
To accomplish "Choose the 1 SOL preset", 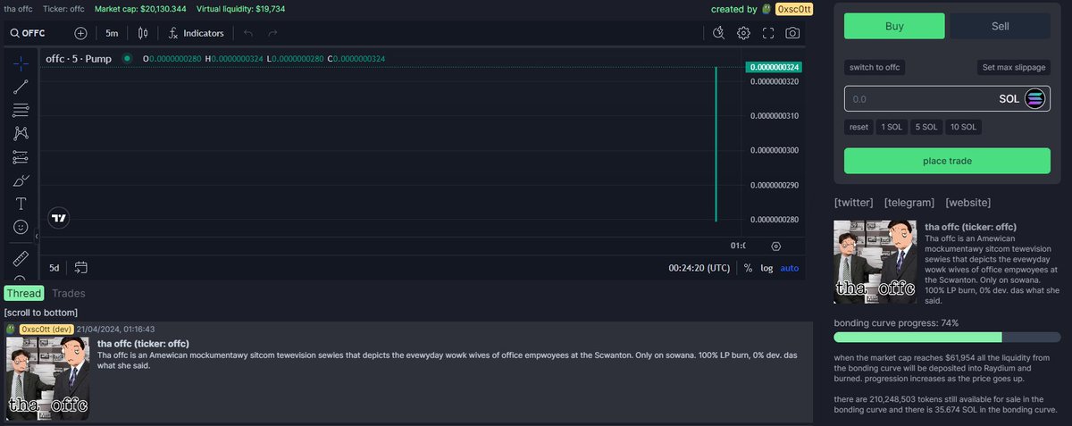I will pyautogui.click(x=892, y=127).
